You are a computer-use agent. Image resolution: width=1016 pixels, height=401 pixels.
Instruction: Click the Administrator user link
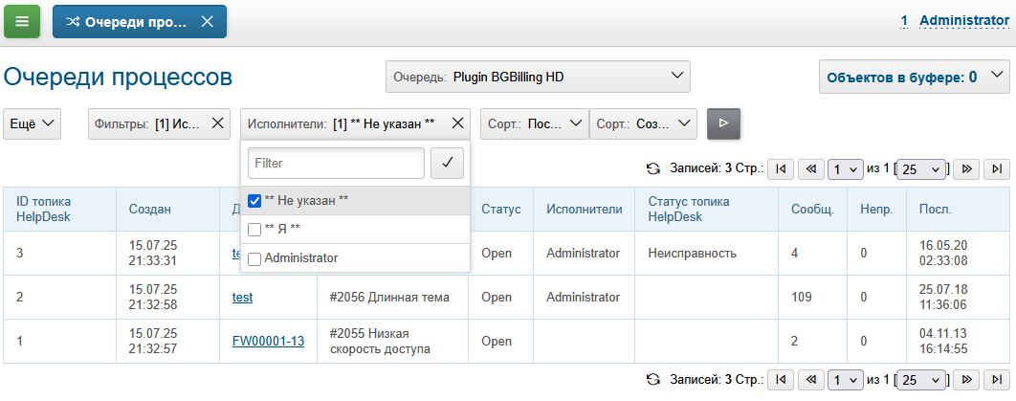[963, 20]
